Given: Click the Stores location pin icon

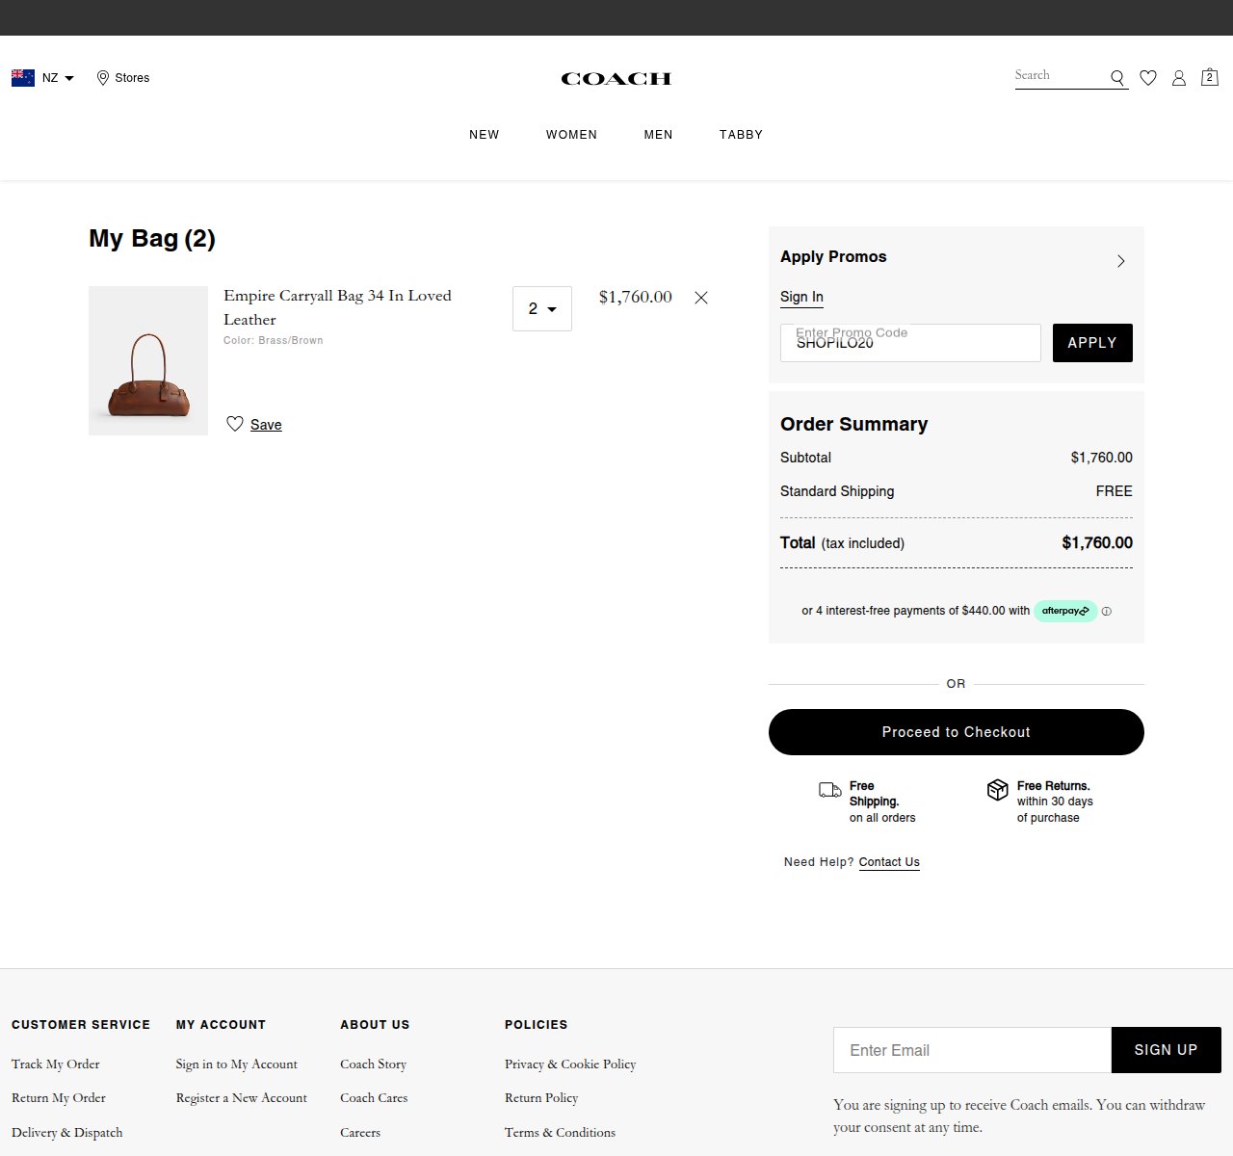Looking at the screenshot, I should click(x=103, y=78).
